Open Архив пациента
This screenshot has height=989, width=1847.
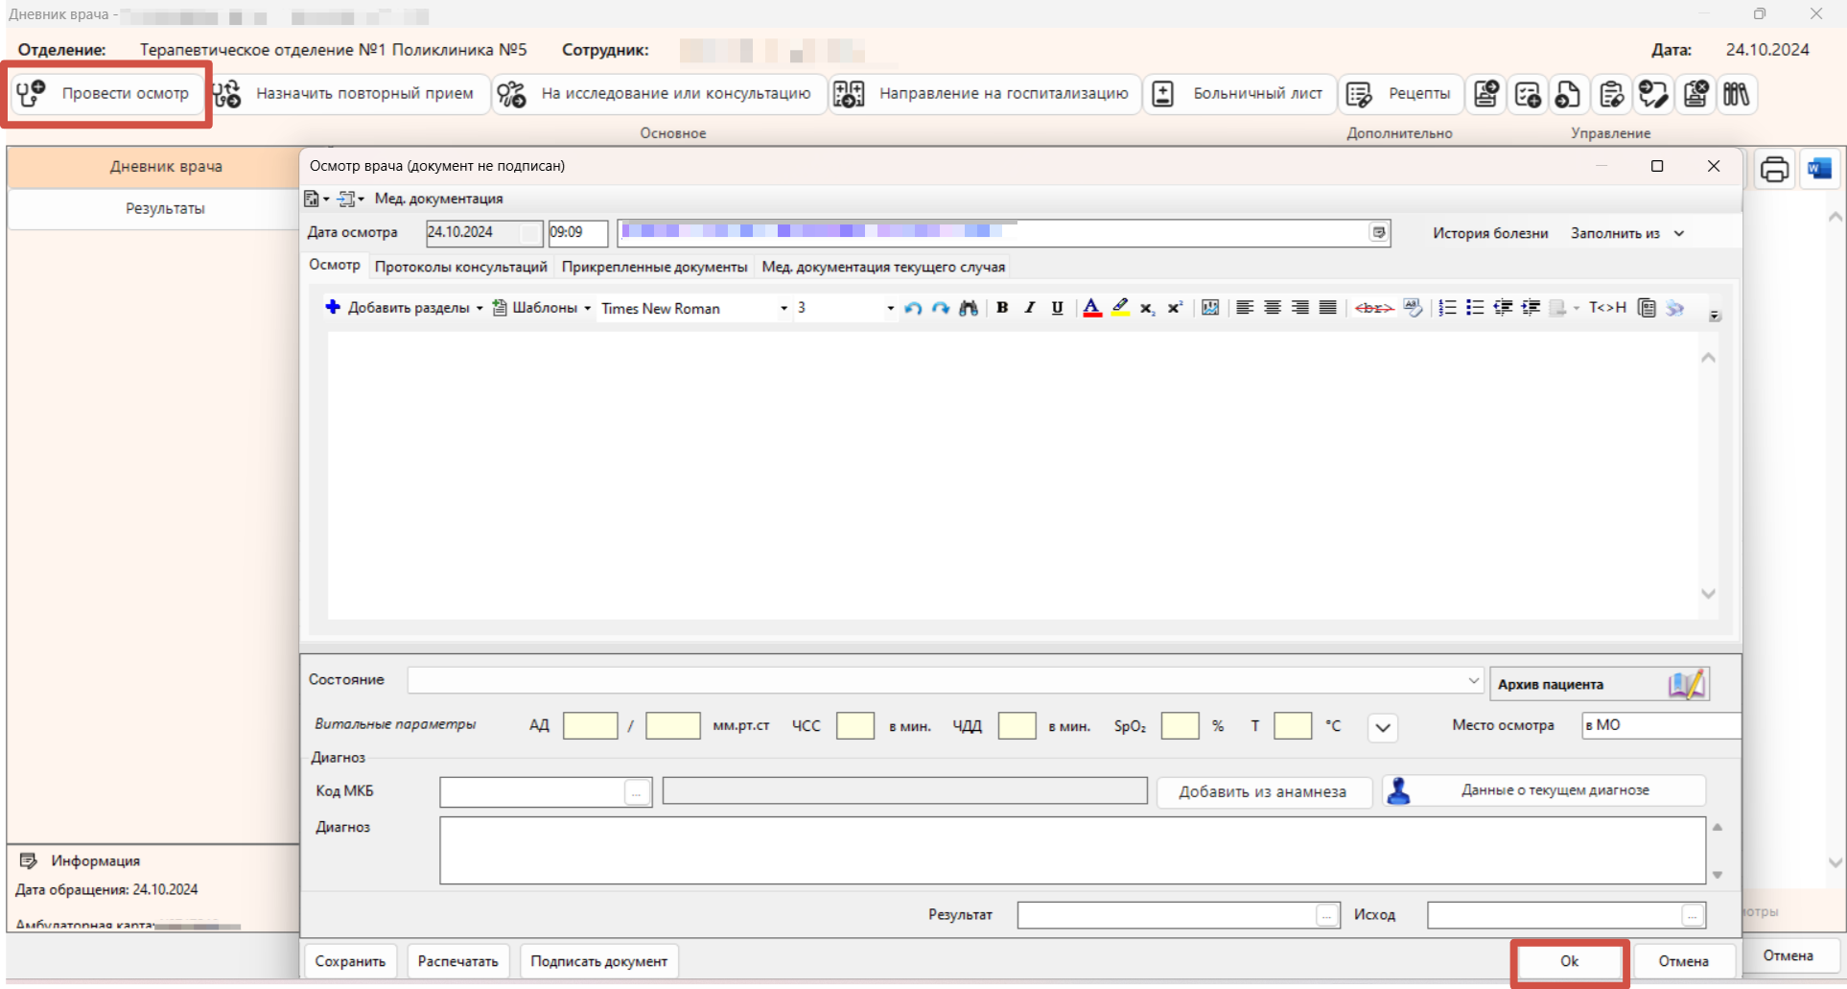point(1600,684)
